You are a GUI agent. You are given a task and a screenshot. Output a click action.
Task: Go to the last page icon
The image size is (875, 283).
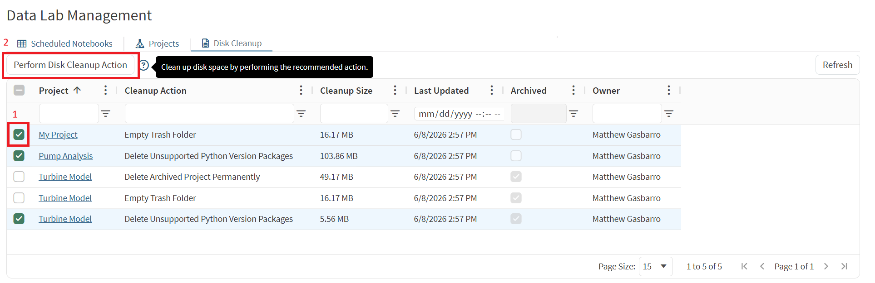(844, 266)
